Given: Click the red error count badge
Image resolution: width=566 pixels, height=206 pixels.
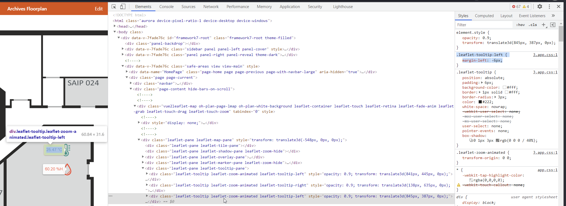Looking at the screenshot, I should [x=516, y=7].
